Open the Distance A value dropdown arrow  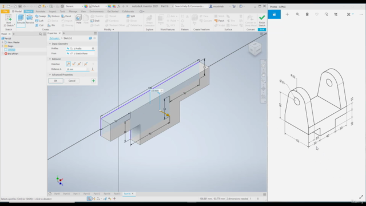(x=87, y=69)
